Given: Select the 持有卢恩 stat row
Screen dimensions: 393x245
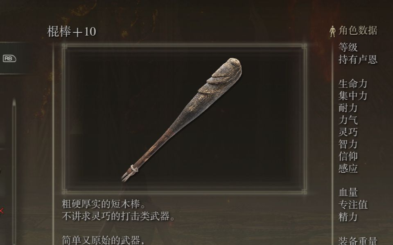Looking at the screenshot, I should pyautogui.click(x=358, y=60).
